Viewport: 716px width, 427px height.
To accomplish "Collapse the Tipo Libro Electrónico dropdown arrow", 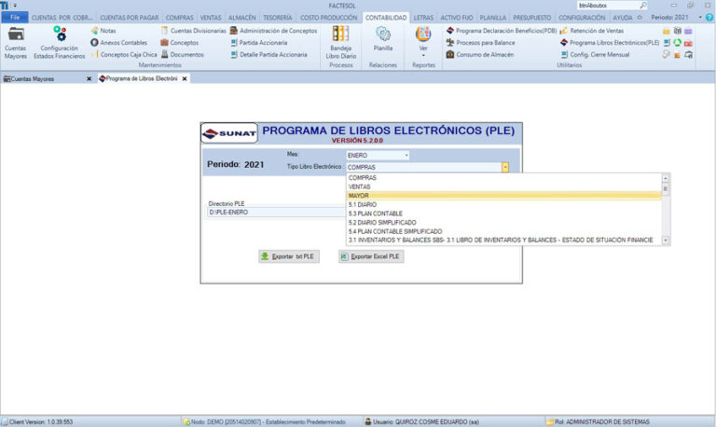I will point(504,167).
